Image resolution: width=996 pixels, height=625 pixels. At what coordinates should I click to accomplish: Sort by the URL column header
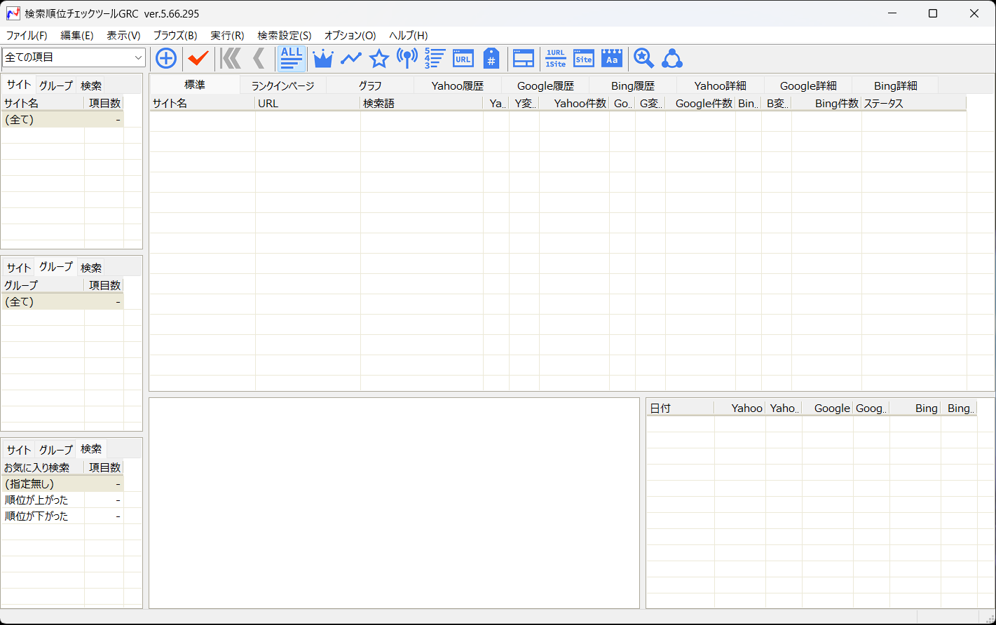click(x=308, y=103)
